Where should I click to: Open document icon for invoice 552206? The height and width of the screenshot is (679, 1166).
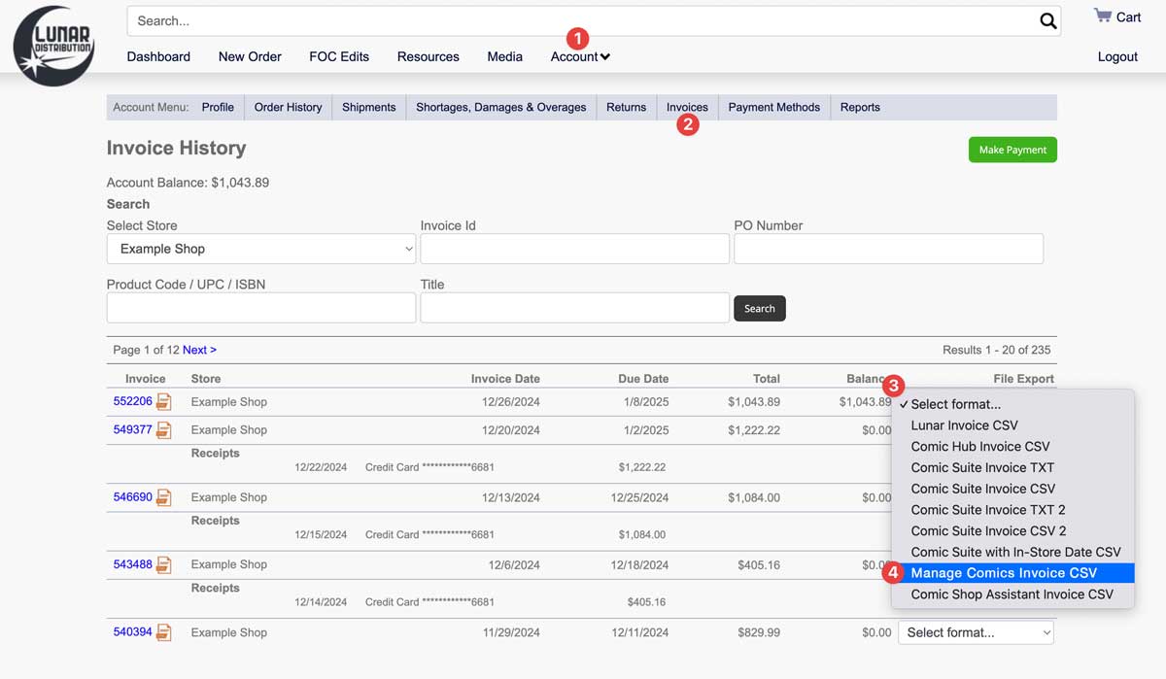[164, 402]
